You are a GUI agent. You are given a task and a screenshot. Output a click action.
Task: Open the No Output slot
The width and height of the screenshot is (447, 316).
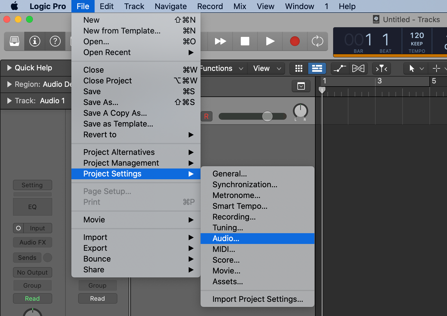(33, 273)
